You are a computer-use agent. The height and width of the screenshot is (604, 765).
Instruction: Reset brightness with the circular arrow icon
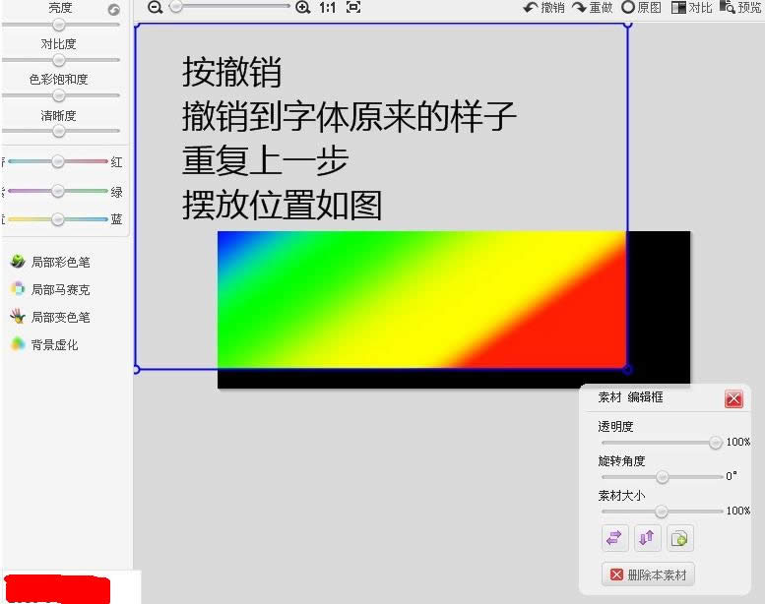pyautogui.click(x=114, y=9)
